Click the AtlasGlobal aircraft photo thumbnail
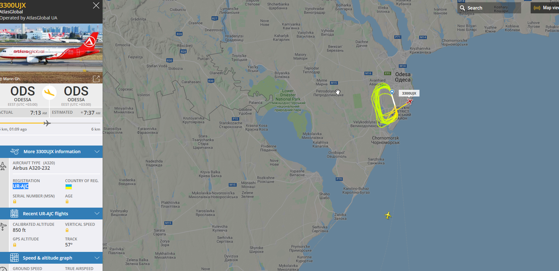Screen dimensions: 559x271 click(51, 53)
